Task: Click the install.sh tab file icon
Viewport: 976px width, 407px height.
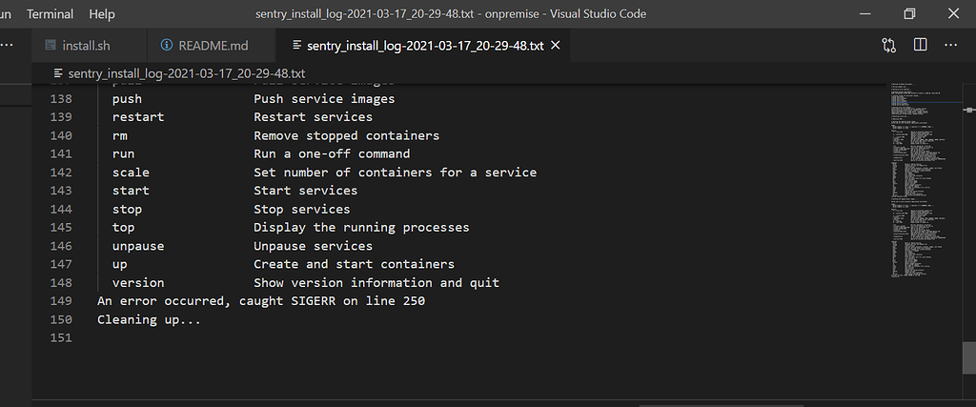Action: click(x=49, y=45)
